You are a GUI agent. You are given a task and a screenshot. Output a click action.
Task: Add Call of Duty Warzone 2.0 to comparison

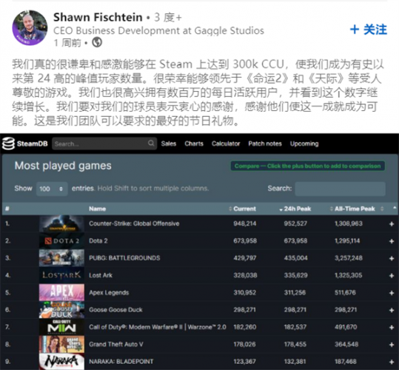(x=392, y=328)
